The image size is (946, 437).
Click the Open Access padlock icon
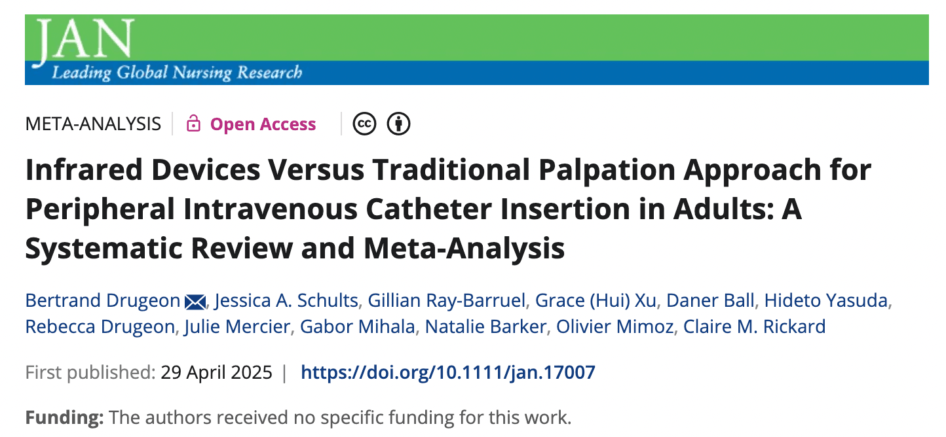(x=193, y=124)
